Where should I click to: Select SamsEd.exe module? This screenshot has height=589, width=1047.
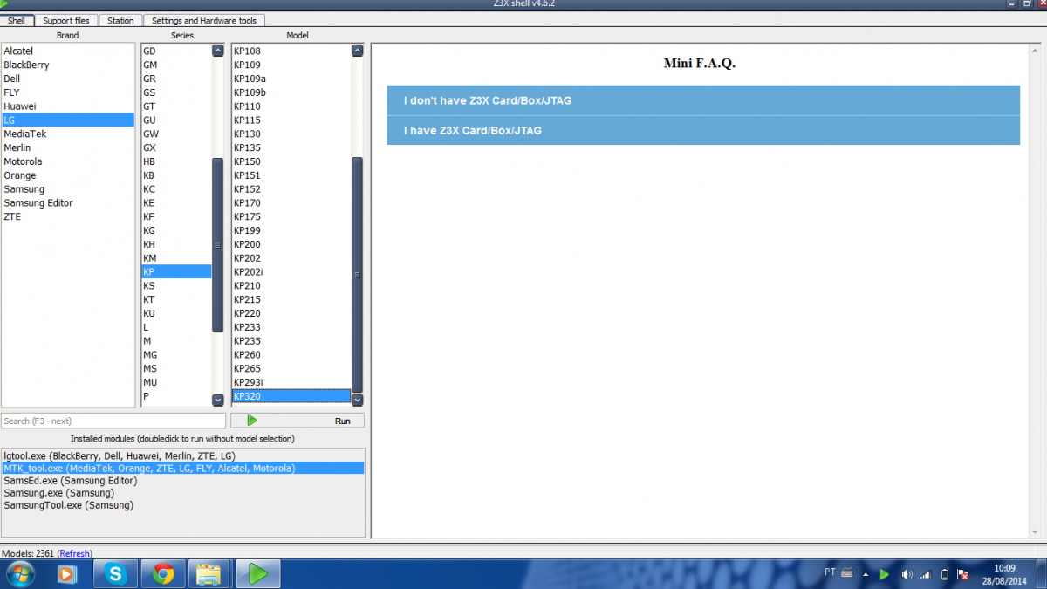tap(182, 480)
